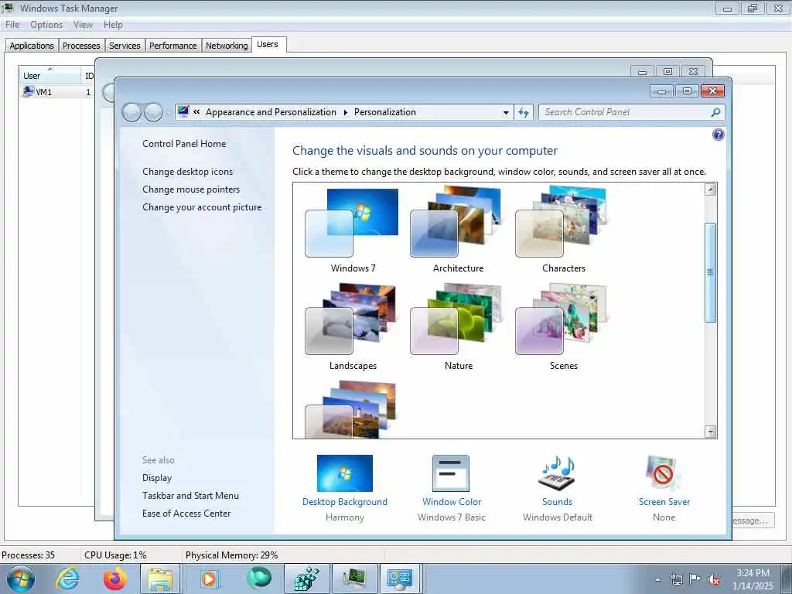This screenshot has height=594, width=792.
Task: Click the Personalization breadcrumb
Action: click(385, 112)
